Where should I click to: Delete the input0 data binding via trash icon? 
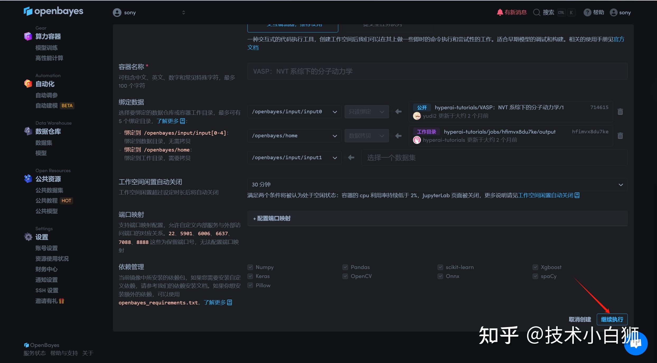(620, 112)
